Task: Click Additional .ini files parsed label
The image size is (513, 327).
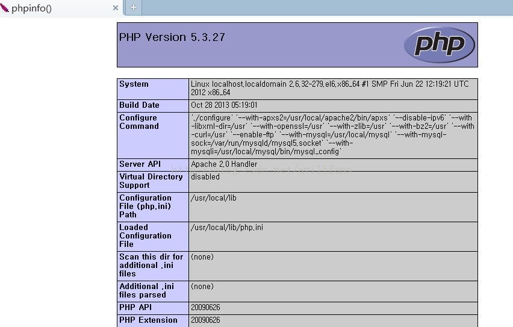Action: [146, 291]
